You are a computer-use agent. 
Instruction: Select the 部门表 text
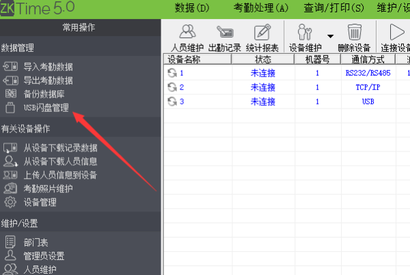coord(36,243)
